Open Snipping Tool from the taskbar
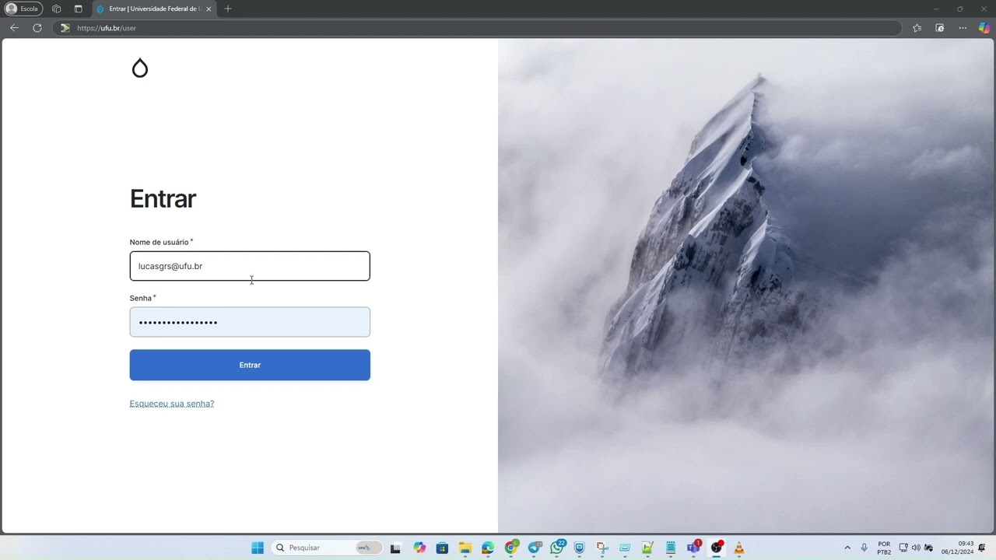This screenshot has width=996, height=560. (x=602, y=548)
